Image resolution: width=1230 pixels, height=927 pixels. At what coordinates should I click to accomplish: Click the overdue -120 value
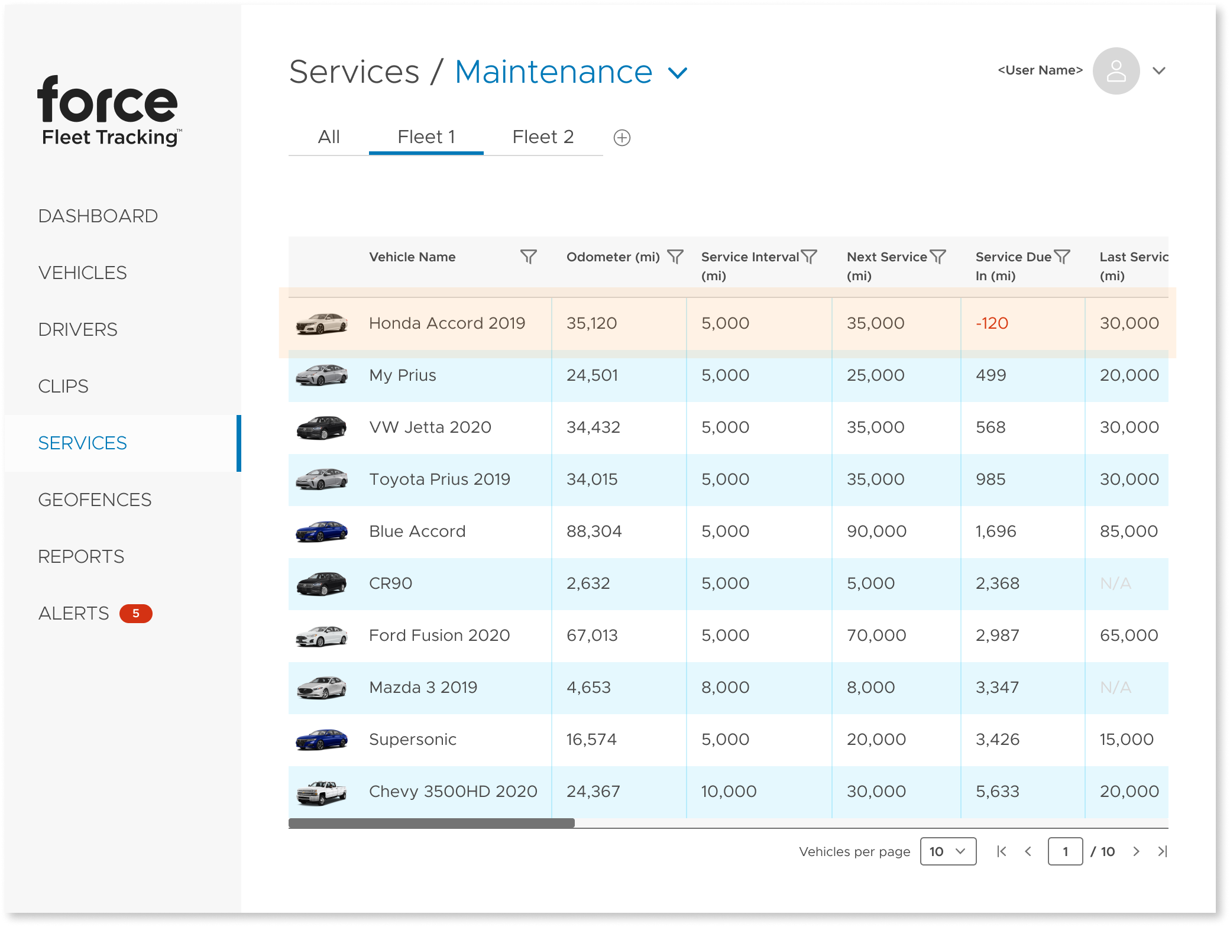click(x=992, y=323)
